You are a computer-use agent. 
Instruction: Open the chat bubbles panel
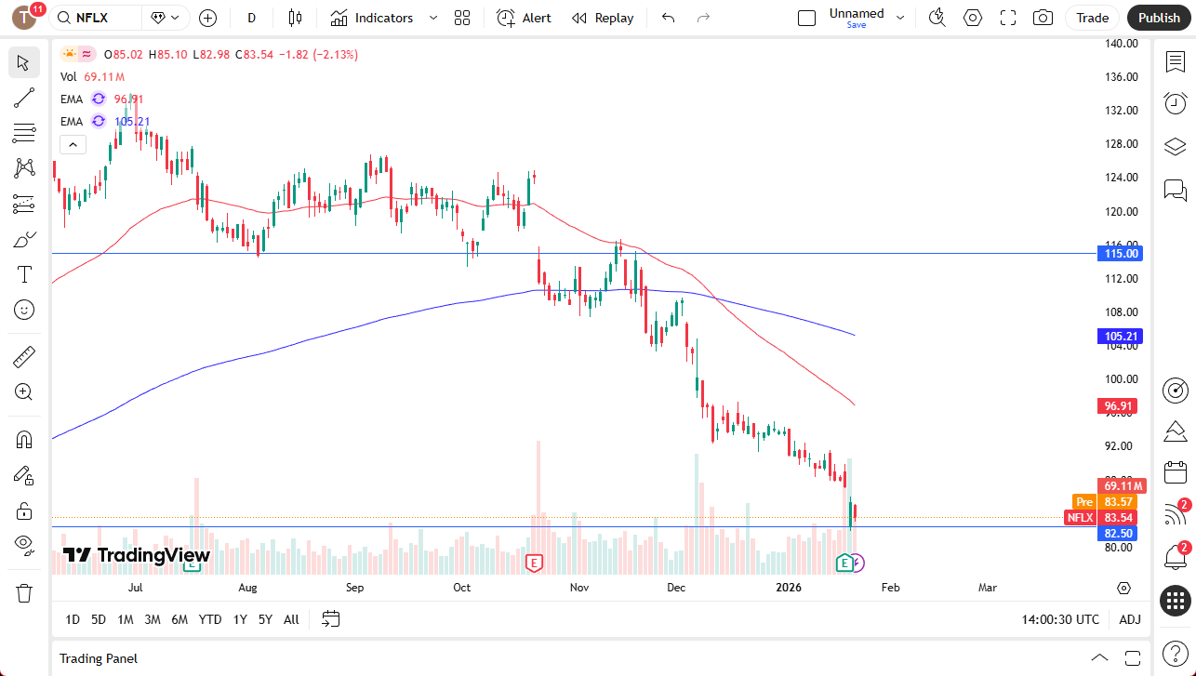click(x=1176, y=191)
